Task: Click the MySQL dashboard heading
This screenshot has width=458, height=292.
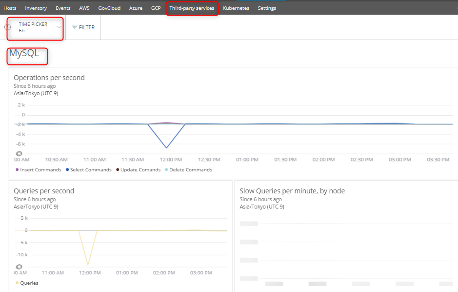Action: click(x=24, y=53)
